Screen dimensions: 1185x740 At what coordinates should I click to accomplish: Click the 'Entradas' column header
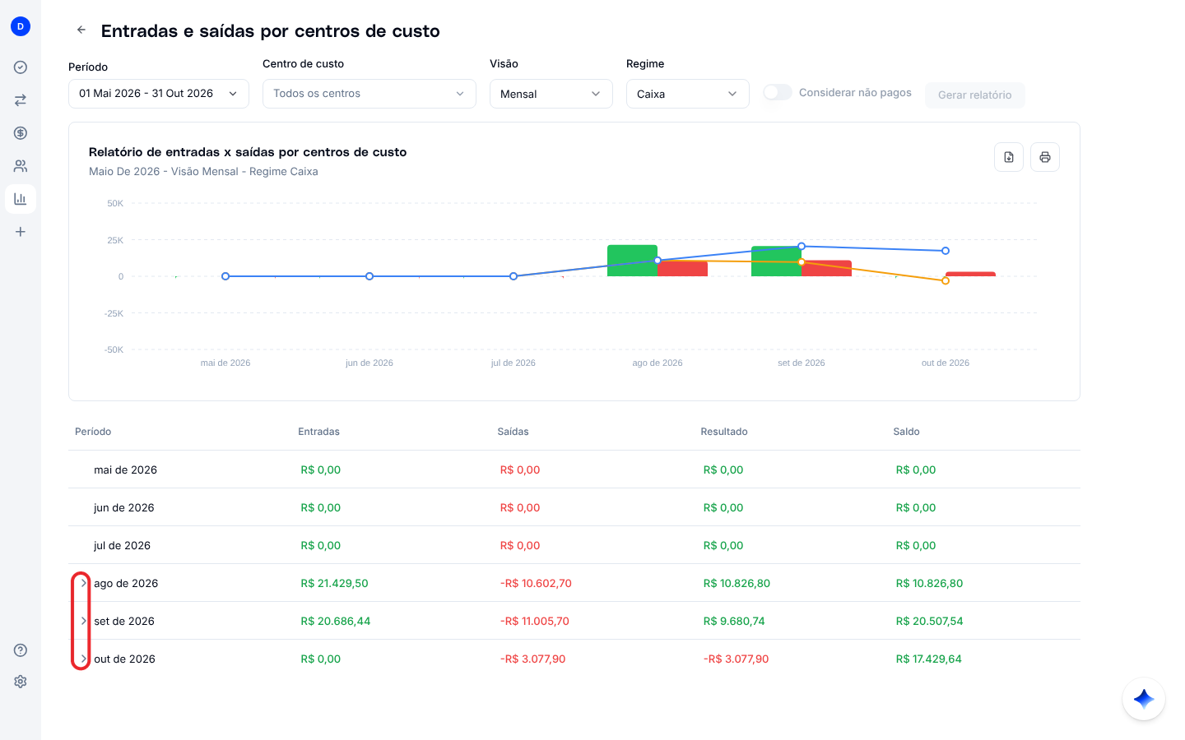tap(318, 432)
